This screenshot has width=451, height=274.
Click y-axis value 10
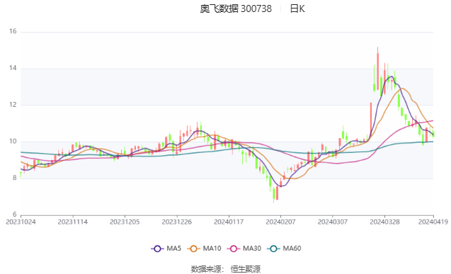coord(13,142)
